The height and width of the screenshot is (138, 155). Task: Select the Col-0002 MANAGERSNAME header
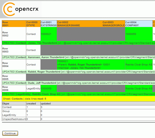[x=80, y=24]
